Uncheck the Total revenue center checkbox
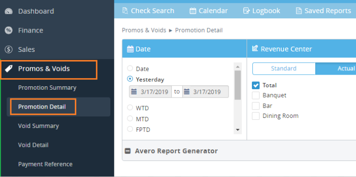 click(256, 85)
